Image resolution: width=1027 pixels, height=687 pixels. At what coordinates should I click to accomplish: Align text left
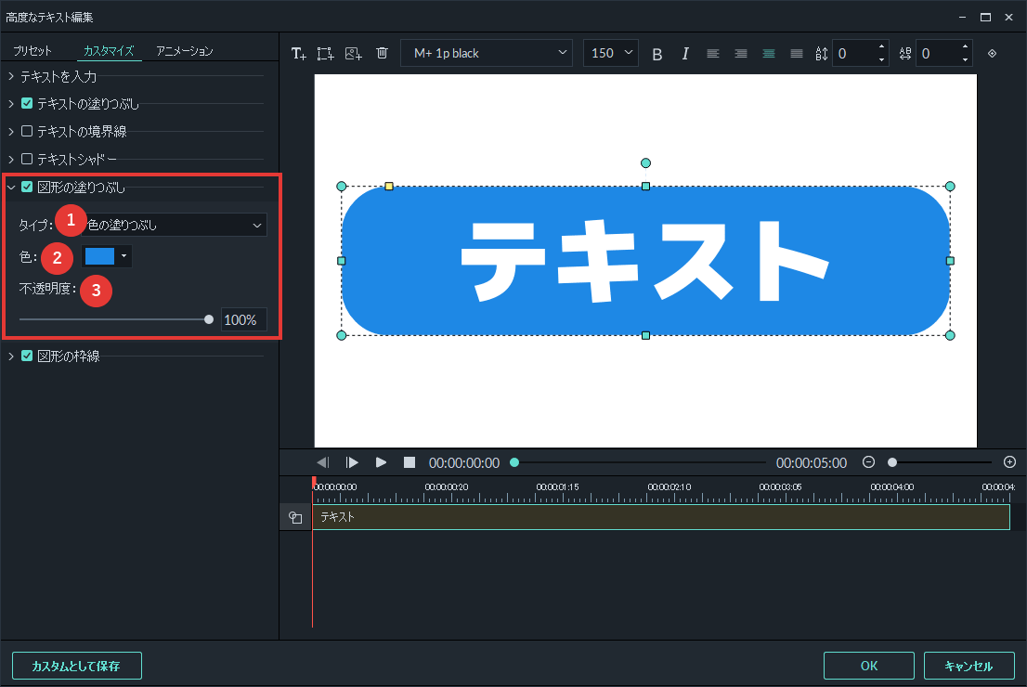tap(713, 54)
